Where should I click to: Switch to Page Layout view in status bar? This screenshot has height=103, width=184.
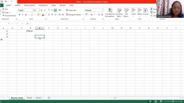coord(156,101)
